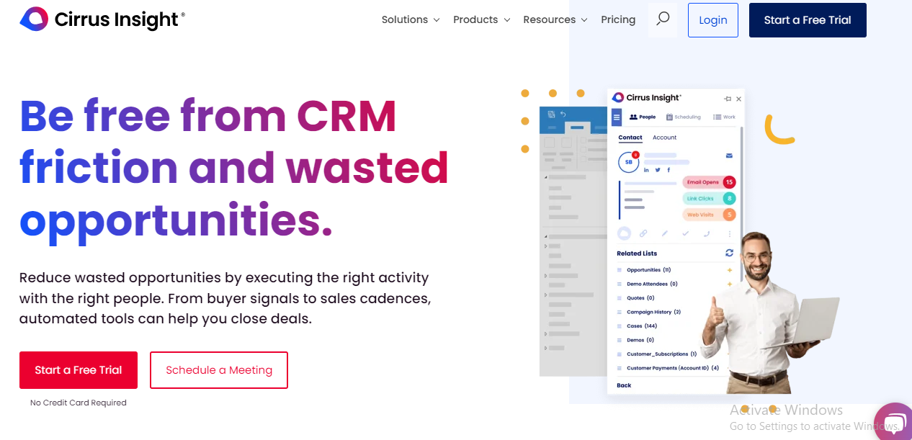Switch to the People tab

coord(643,117)
